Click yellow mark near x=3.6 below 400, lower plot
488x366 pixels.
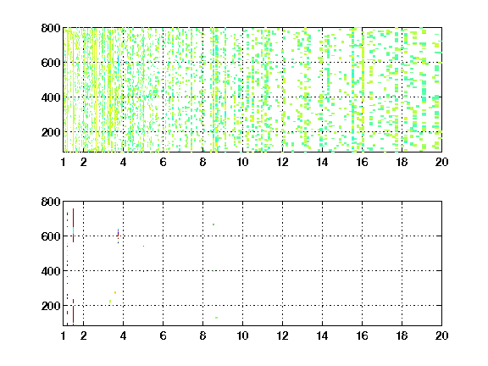[115, 292]
